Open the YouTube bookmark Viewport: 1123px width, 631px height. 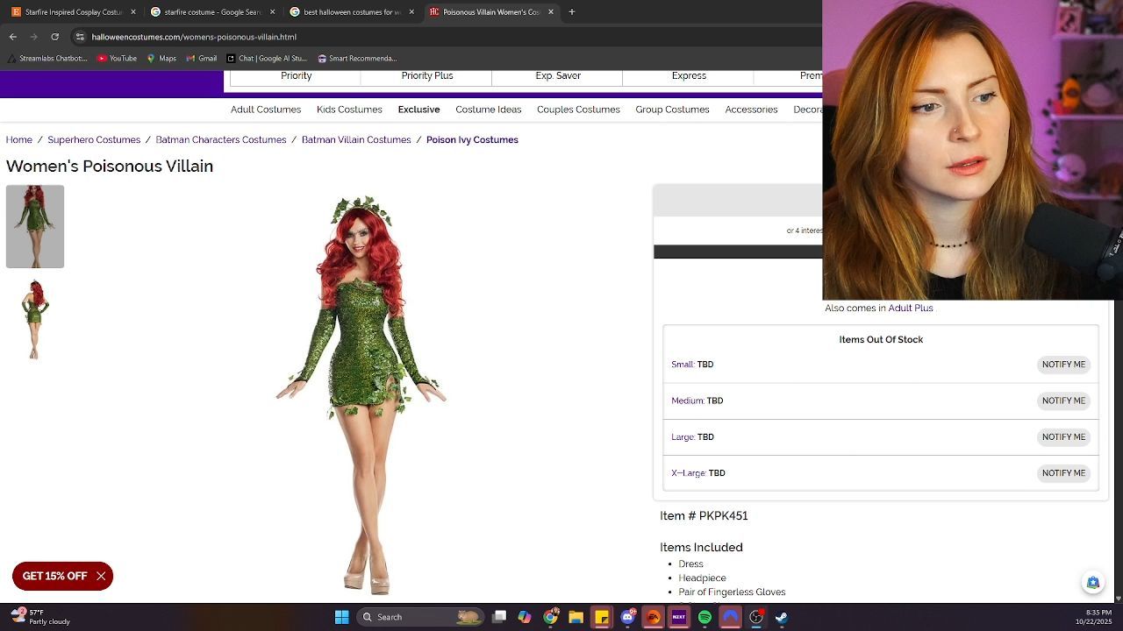[x=117, y=59]
